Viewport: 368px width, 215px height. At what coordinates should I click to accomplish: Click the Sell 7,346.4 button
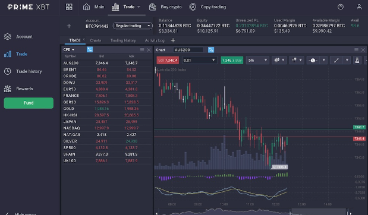tap(168, 60)
